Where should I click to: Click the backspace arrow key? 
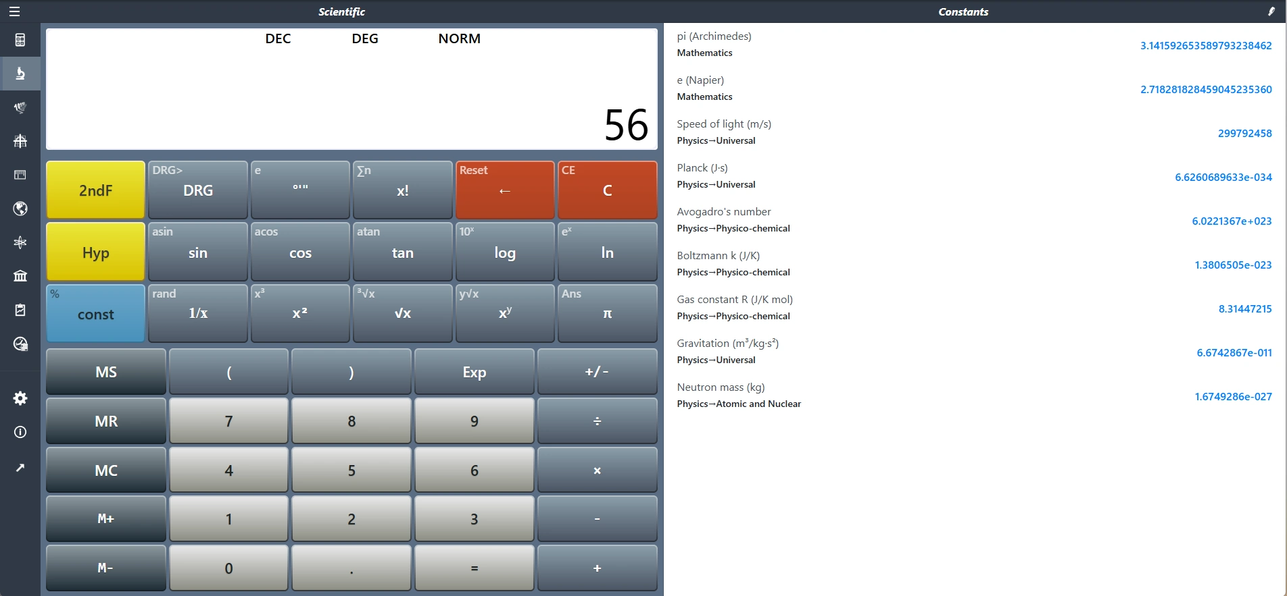click(505, 190)
